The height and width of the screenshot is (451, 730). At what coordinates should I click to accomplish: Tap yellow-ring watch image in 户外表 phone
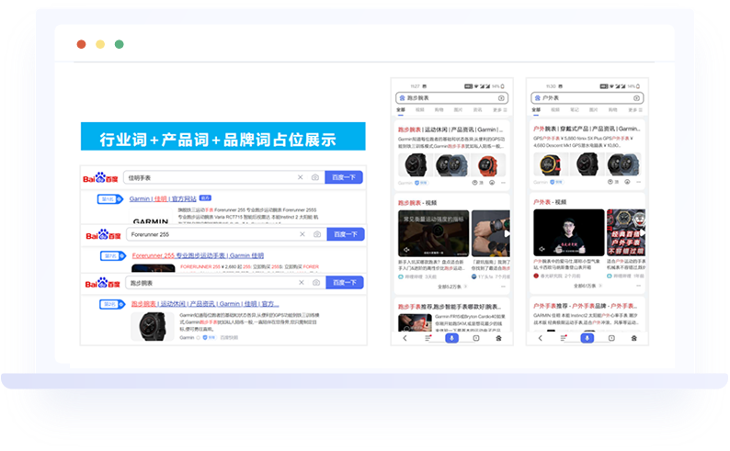tap(551, 164)
